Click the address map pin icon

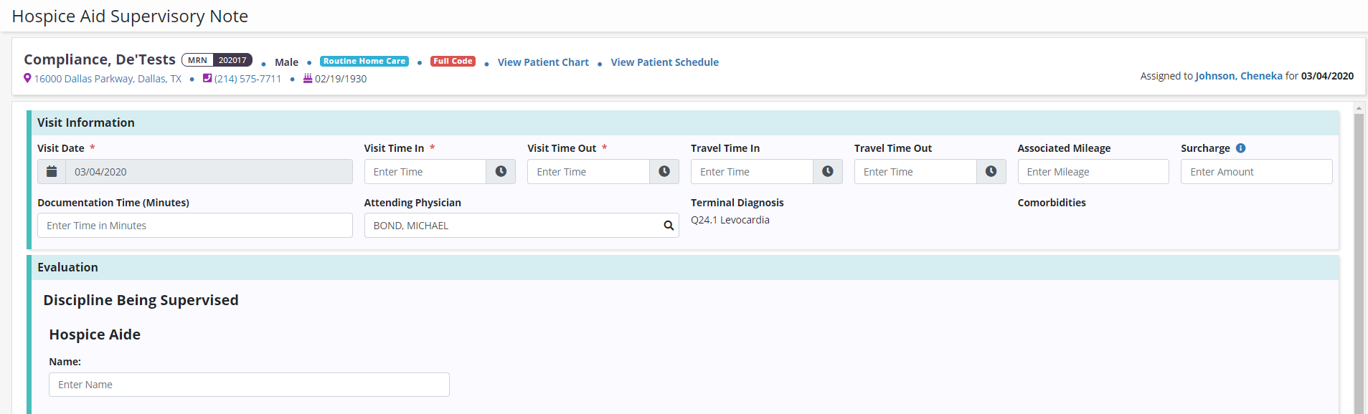click(x=27, y=79)
